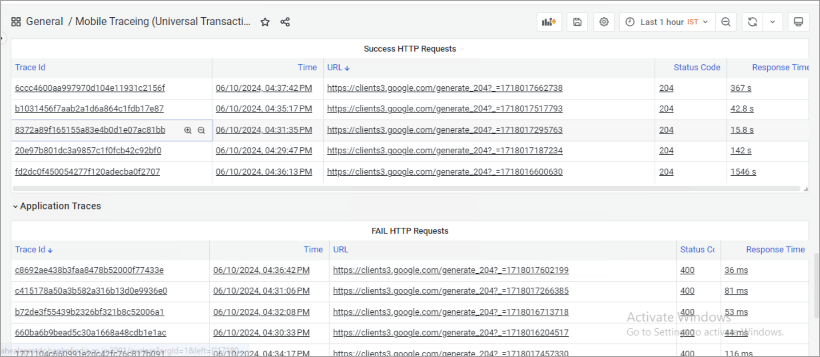
Task: Save the dashboard using the disk icon
Action: click(577, 22)
